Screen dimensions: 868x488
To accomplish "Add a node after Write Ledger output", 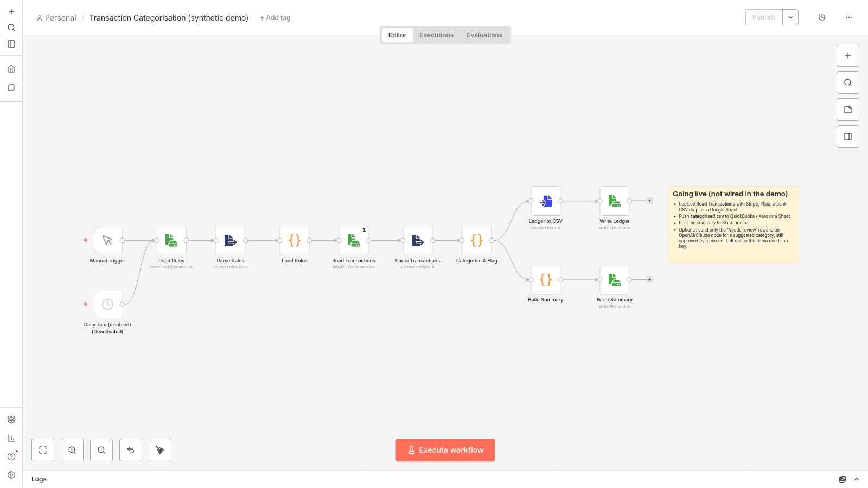I will (649, 201).
